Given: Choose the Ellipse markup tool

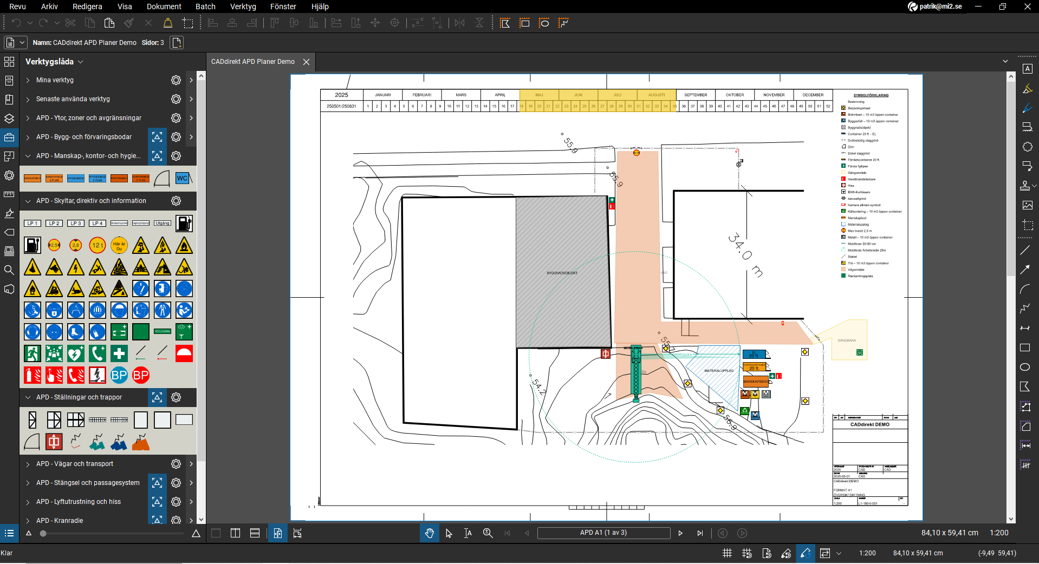Looking at the screenshot, I should [x=1025, y=367].
